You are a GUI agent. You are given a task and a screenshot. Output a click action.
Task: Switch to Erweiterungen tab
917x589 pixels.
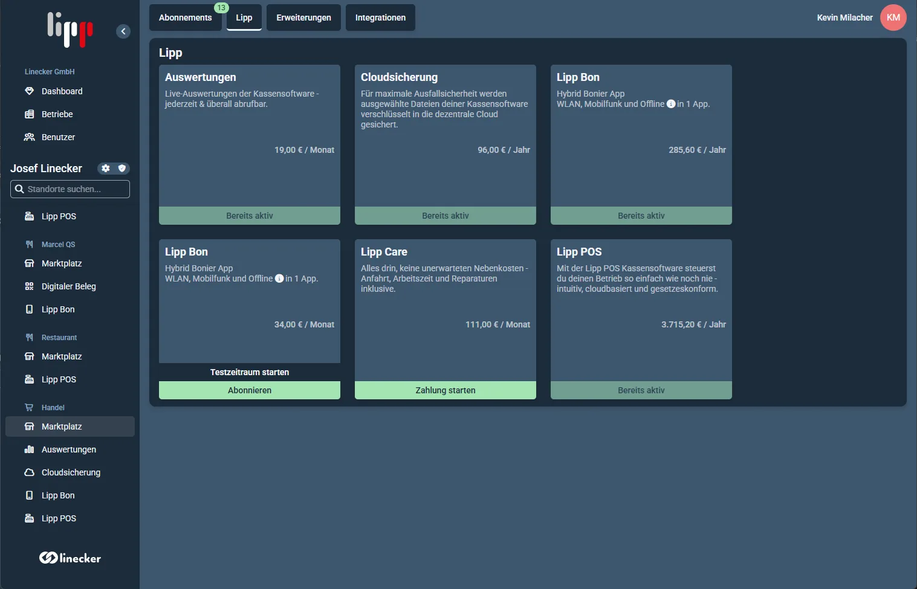(303, 18)
